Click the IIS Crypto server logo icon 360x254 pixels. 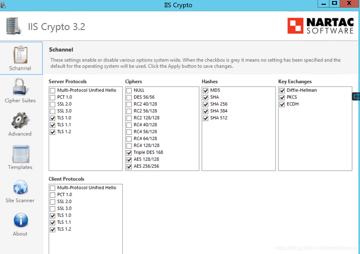[14, 26]
